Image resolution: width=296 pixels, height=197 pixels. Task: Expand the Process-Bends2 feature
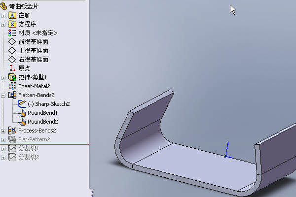pyautogui.click(x=3, y=131)
